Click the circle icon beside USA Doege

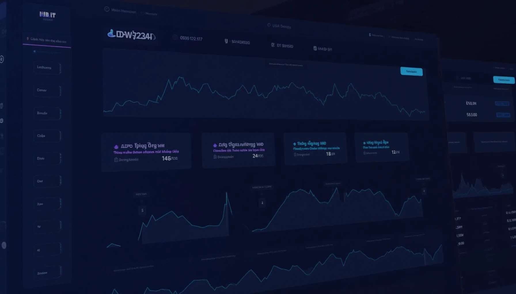click(269, 25)
